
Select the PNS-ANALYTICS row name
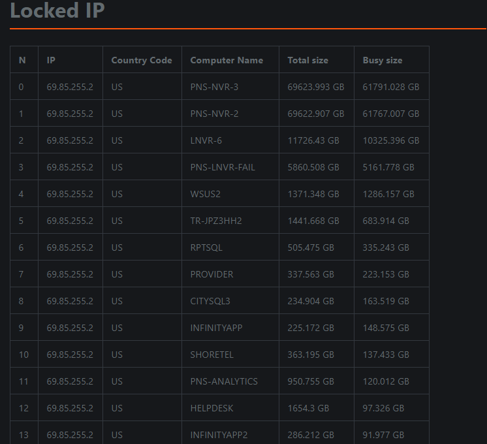click(224, 381)
